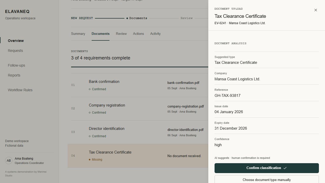Click the Review progress step
The height and width of the screenshot is (183, 325).
coord(187,18)
